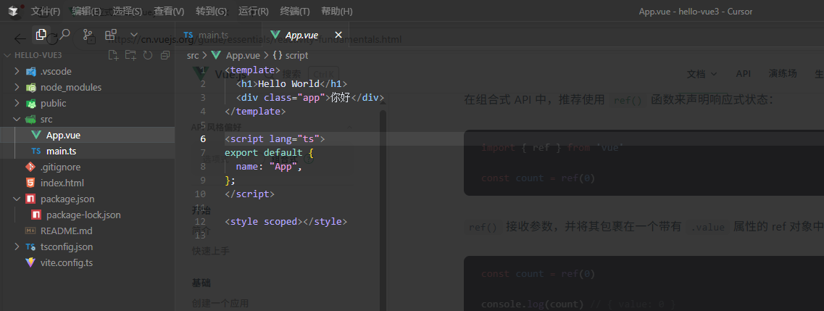Open the 终端(T) menu
The image size is (824, 311).
point(295,11)
